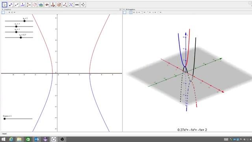Click the blue z-axis arrow in 3D view
The height and width of the screenshot is (142, 252).
[186, 34]
